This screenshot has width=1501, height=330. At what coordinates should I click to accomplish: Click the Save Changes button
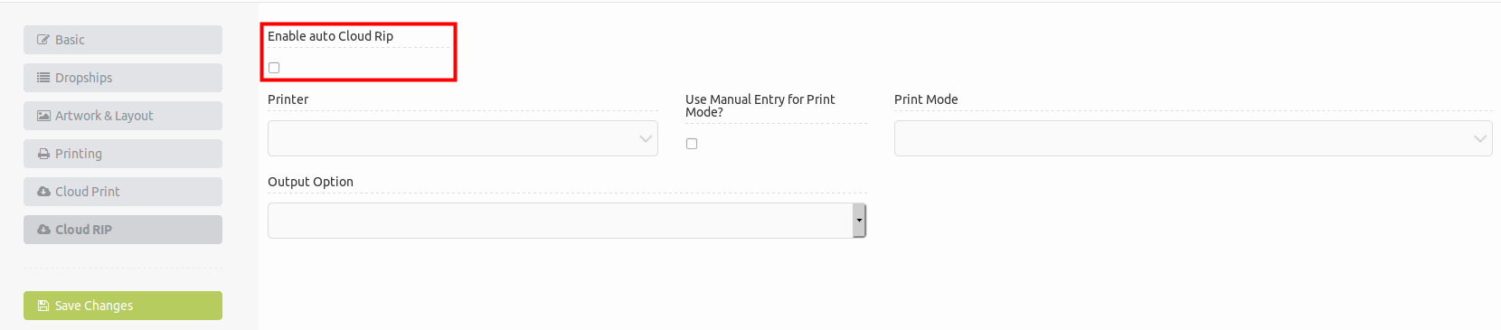(123, 306)
